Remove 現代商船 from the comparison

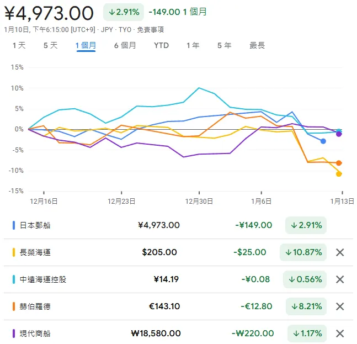[x=340, y=334]
